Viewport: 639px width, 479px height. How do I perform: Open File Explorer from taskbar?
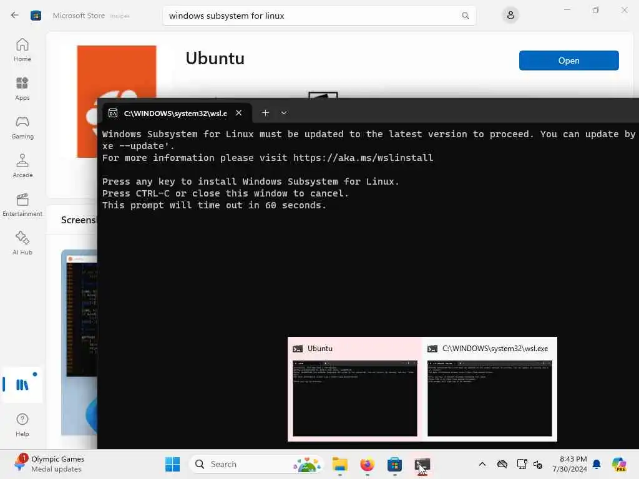coord(339,464)
